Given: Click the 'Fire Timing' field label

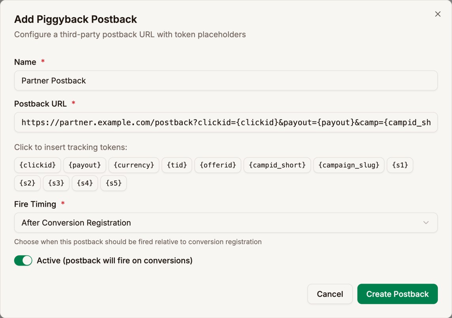Looking at the screenshot, I should tap(35, 204).
